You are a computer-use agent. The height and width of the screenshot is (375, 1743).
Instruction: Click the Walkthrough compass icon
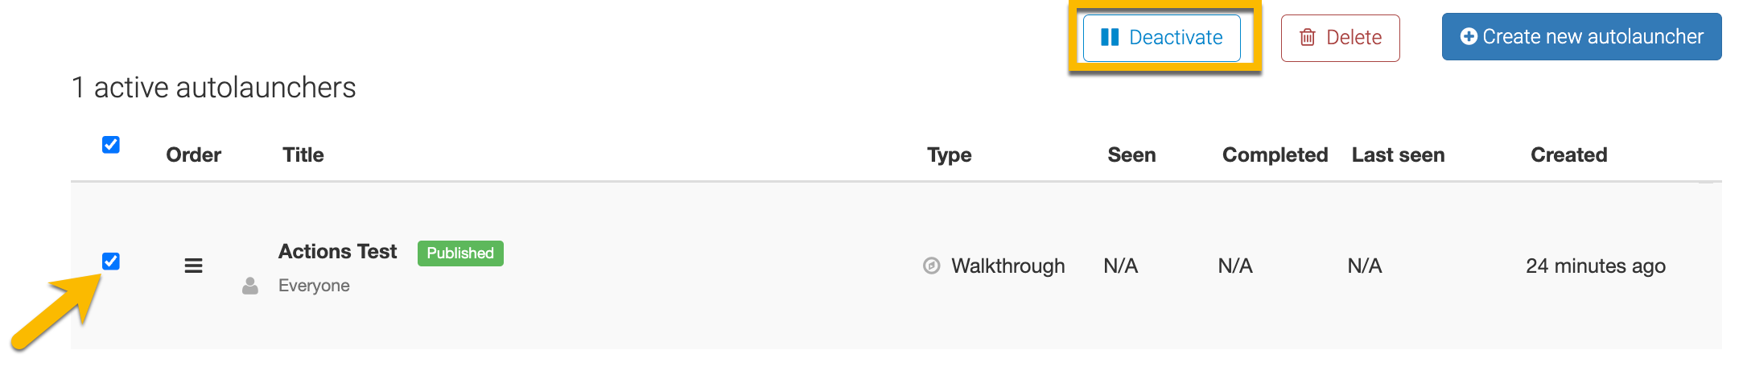coord(931,266)
